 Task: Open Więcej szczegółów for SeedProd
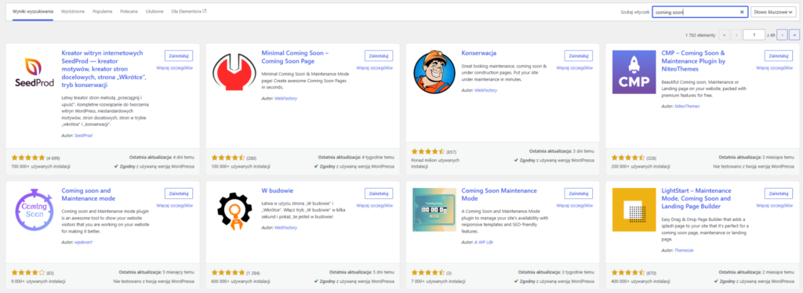[175, 67]
